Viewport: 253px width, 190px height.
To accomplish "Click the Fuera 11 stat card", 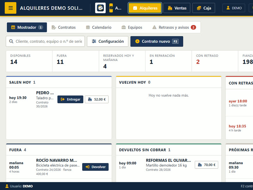I will point(76,61).
